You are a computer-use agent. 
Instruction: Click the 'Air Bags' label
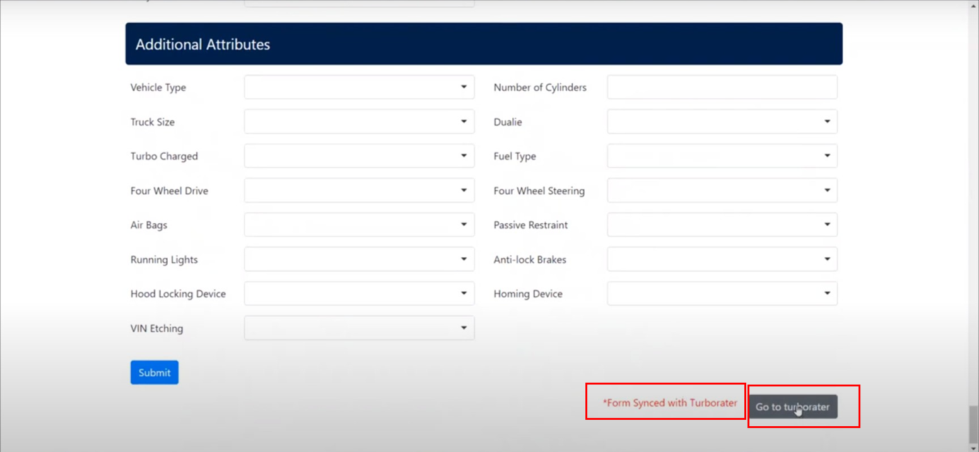point(149,225)
